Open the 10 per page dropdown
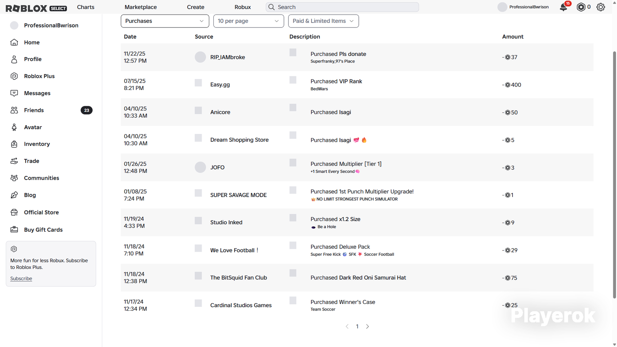Viewport: 617px width, 347px height. pyautogui.click(x=248, y=21)
